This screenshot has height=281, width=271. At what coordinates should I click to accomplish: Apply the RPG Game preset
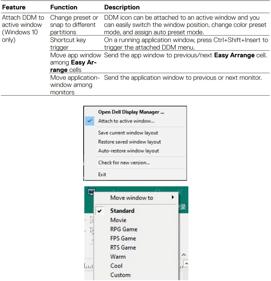tap(124, 229)
